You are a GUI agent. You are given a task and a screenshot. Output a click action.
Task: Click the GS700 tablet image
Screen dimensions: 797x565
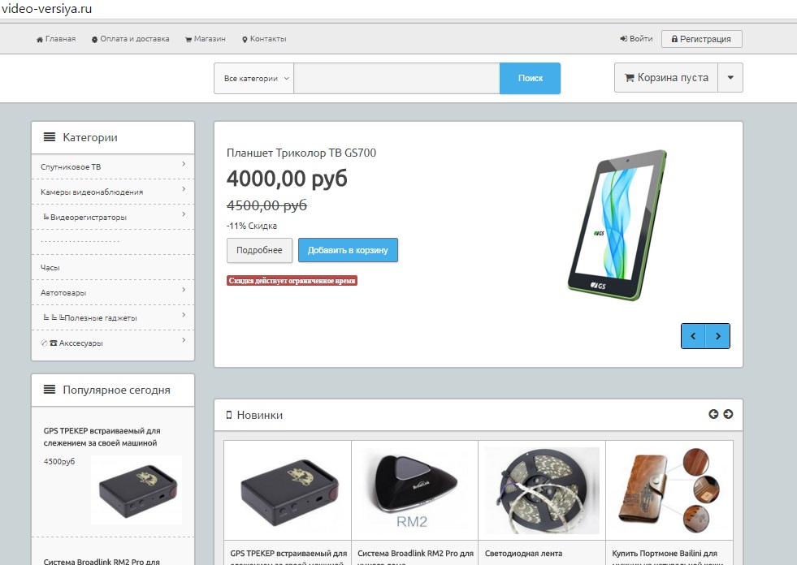[617, 225]
